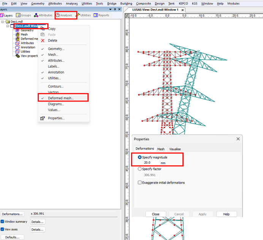Uncheck the Window summary checkbox
The width and height of the screenshot is (263, 240).
click(x=3, y=222)
